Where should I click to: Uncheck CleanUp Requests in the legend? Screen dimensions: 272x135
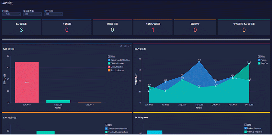(x=245, y=132)
